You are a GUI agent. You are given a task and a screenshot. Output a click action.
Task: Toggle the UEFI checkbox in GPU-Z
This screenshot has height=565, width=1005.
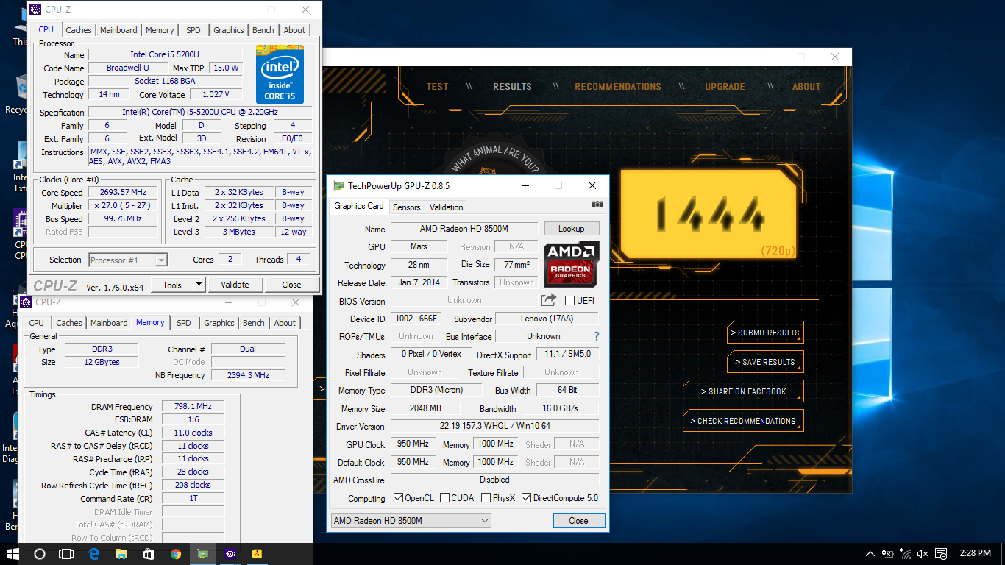point(569,300)
